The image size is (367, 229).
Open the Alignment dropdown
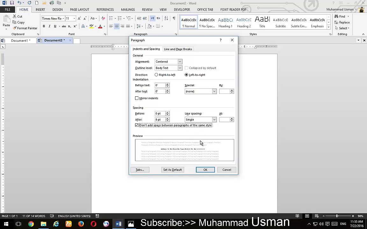[180, 62]
